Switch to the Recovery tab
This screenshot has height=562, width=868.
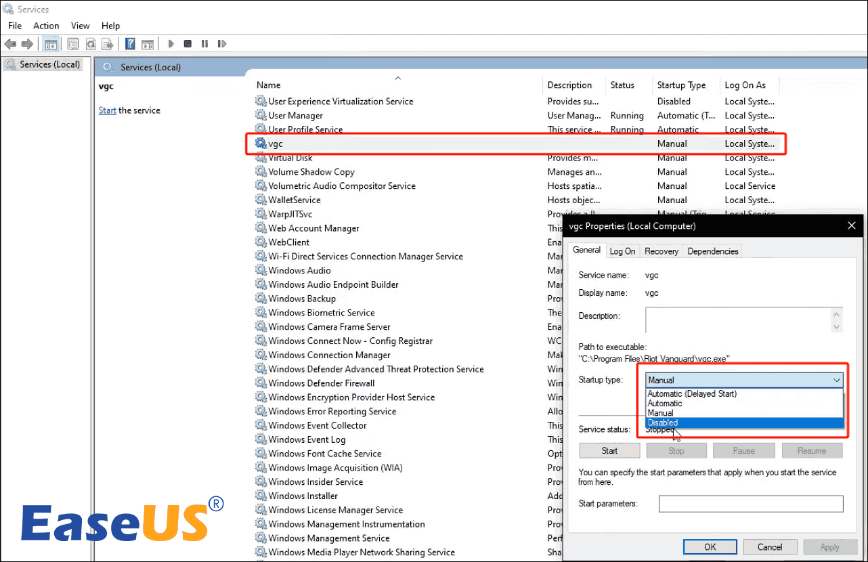661,251
